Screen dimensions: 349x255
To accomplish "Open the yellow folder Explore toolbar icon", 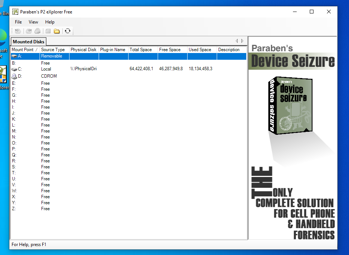I will click(57, 31).
